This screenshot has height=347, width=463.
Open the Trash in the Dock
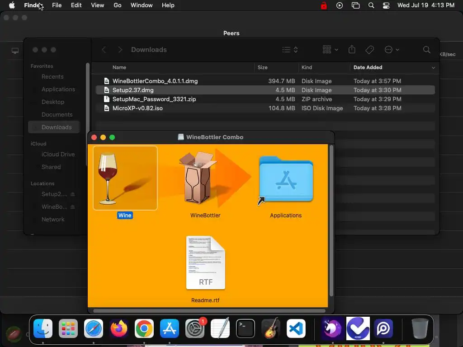pyautogui.click(x=420, y=328)
